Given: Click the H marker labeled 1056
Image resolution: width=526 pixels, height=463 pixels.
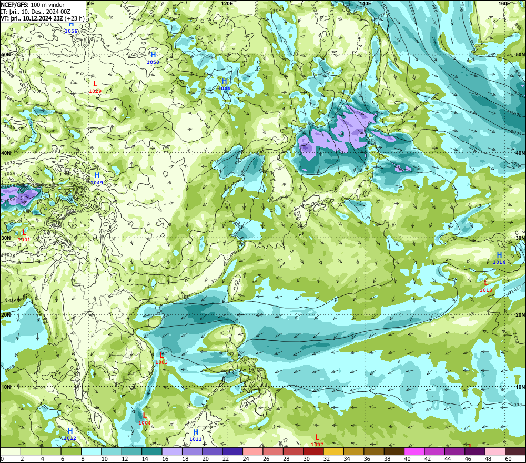Looking at the screenshot, I should point(71,24).
